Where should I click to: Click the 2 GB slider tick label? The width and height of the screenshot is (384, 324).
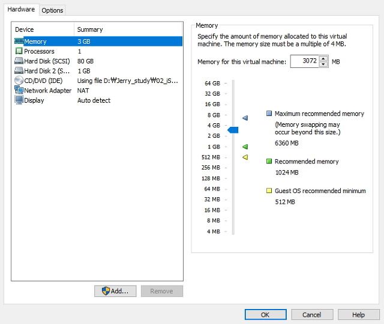(x=214, y=136)
